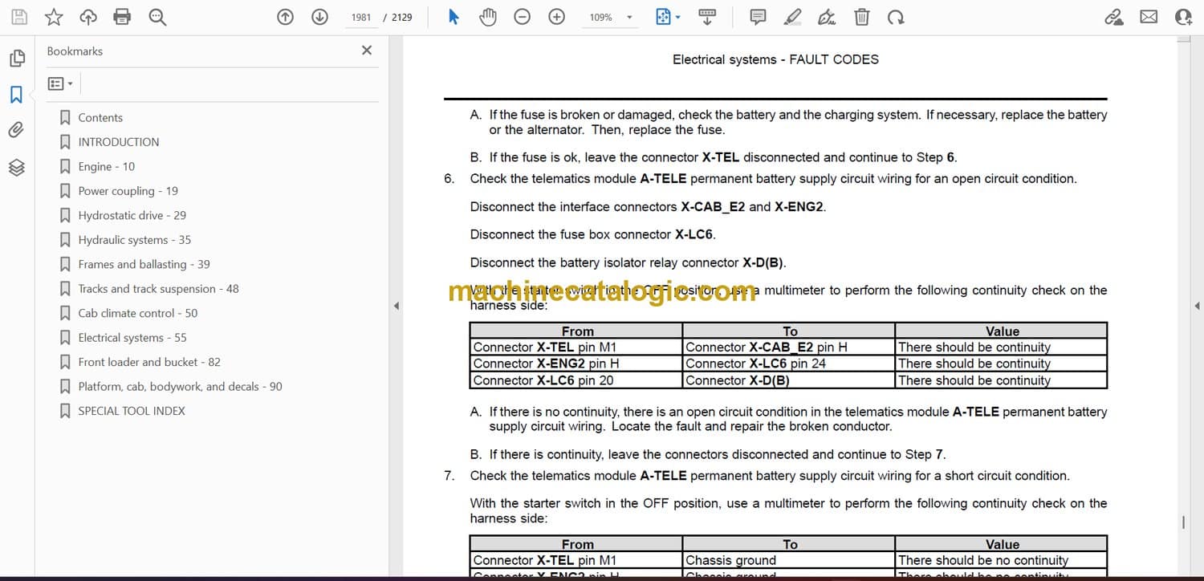Expand the right tools pane

point(1197,306)
